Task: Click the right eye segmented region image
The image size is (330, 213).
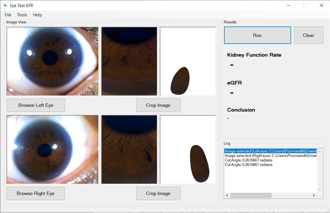Action: tap(188, 149)
